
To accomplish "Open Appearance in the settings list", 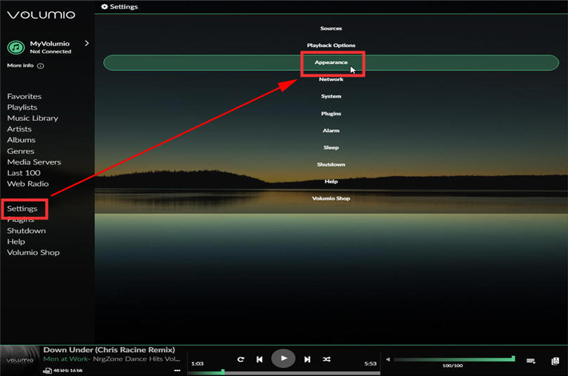I will pyautogui.click(x=331, y=63).
